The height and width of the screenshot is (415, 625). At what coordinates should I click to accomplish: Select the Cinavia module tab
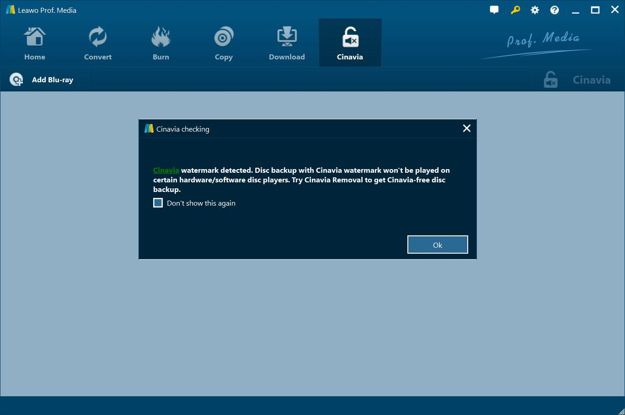coord(350,43)
